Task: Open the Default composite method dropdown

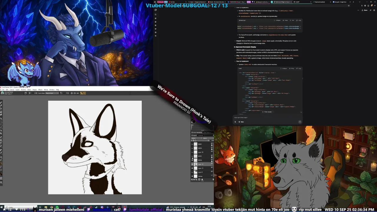Action: 197,138
